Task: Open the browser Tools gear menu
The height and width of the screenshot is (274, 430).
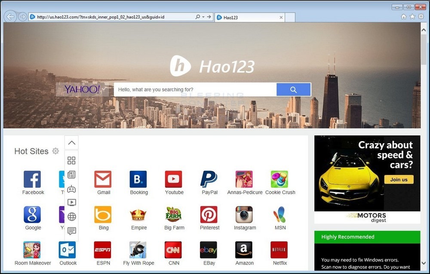Action: click(421, 17)
